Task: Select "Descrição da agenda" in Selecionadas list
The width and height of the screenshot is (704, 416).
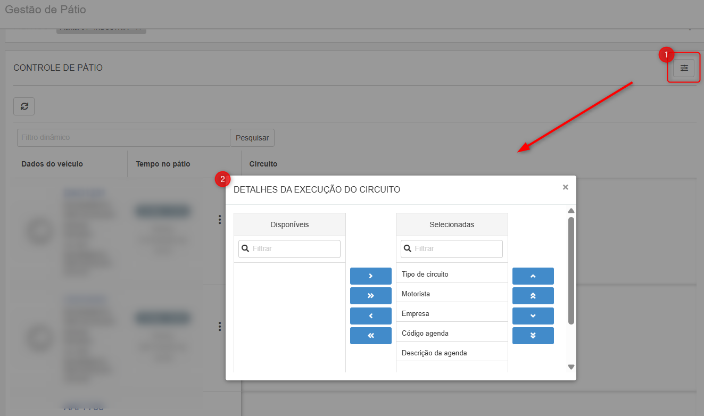Action: click(452, 353)
